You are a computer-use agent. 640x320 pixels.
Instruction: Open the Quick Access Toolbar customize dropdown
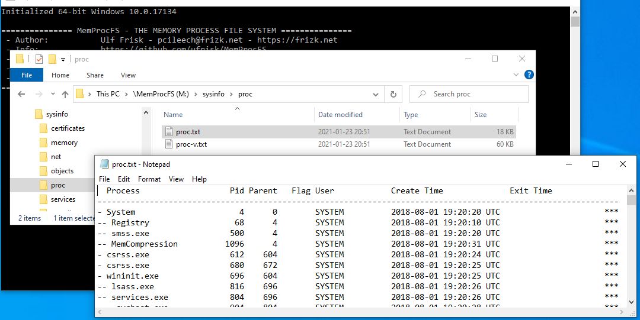pyautogui.click(x=63, y=60)
